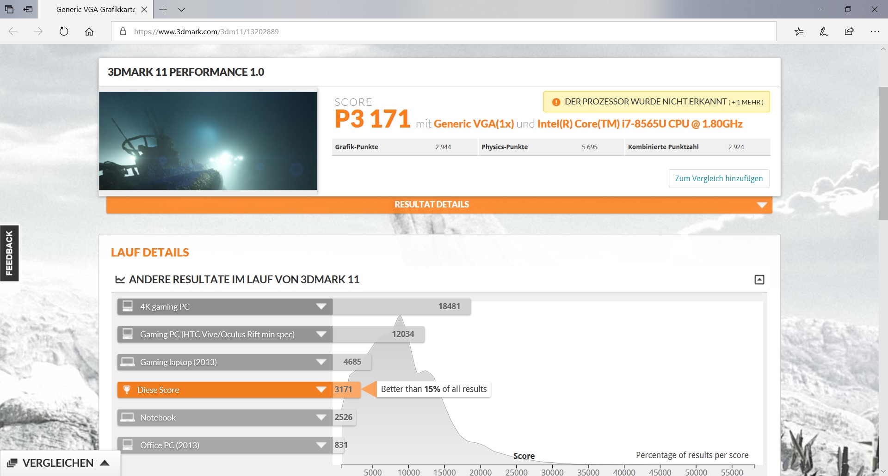Click the 4685 score bar
This screenshot has height=476, width=888.
point(352,362)
